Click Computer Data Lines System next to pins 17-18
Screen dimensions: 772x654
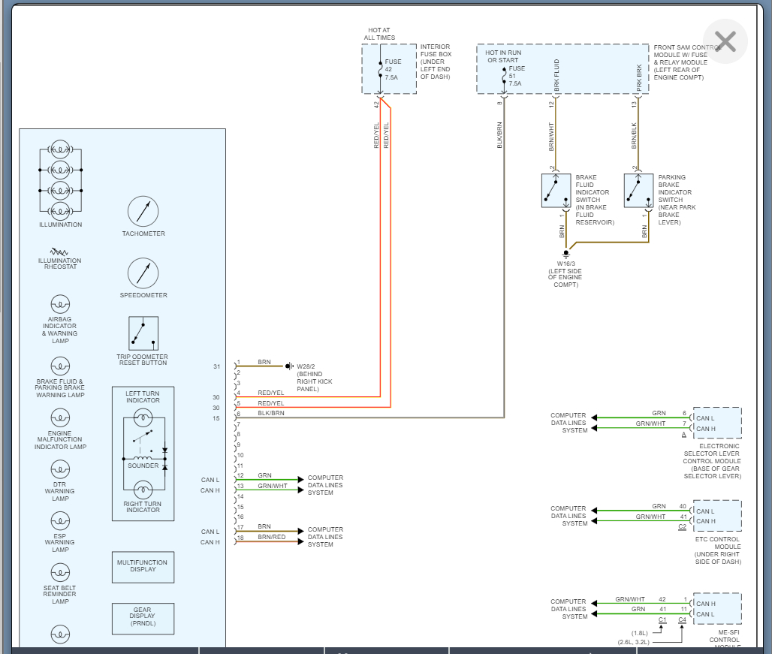click(325, 537)
